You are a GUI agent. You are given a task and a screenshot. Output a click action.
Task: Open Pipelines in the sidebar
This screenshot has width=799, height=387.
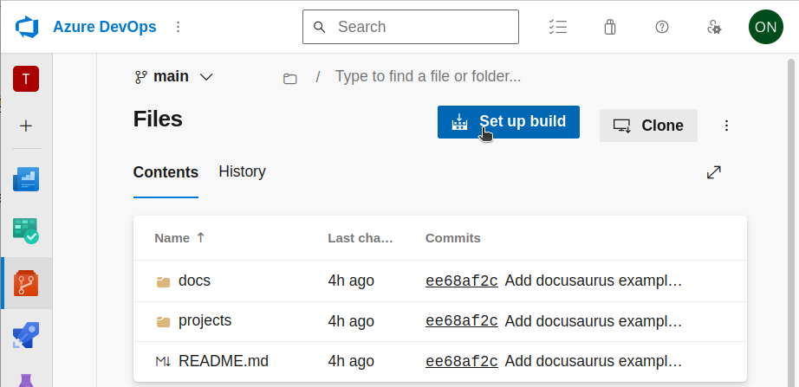pyautogui.click(x=26, y=335)
